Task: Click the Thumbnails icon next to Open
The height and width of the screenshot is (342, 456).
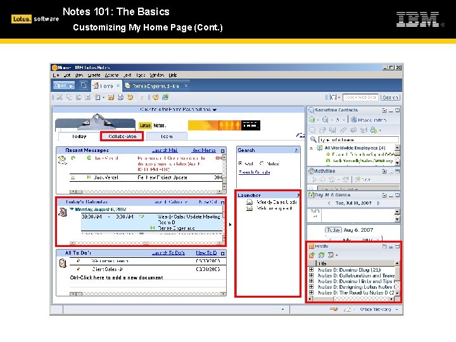Action: click(x=84, y=85)
